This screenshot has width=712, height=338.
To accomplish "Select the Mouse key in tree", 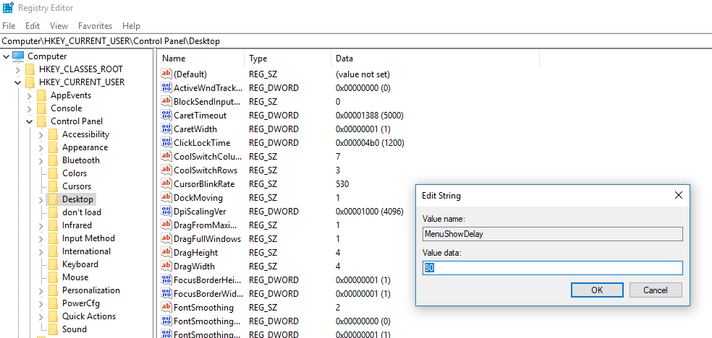I will tap(75, 277).
